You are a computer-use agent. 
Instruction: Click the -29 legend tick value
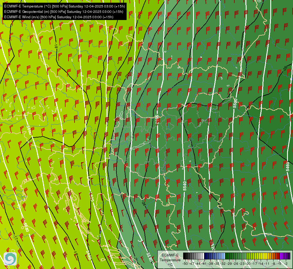(229, 264)
